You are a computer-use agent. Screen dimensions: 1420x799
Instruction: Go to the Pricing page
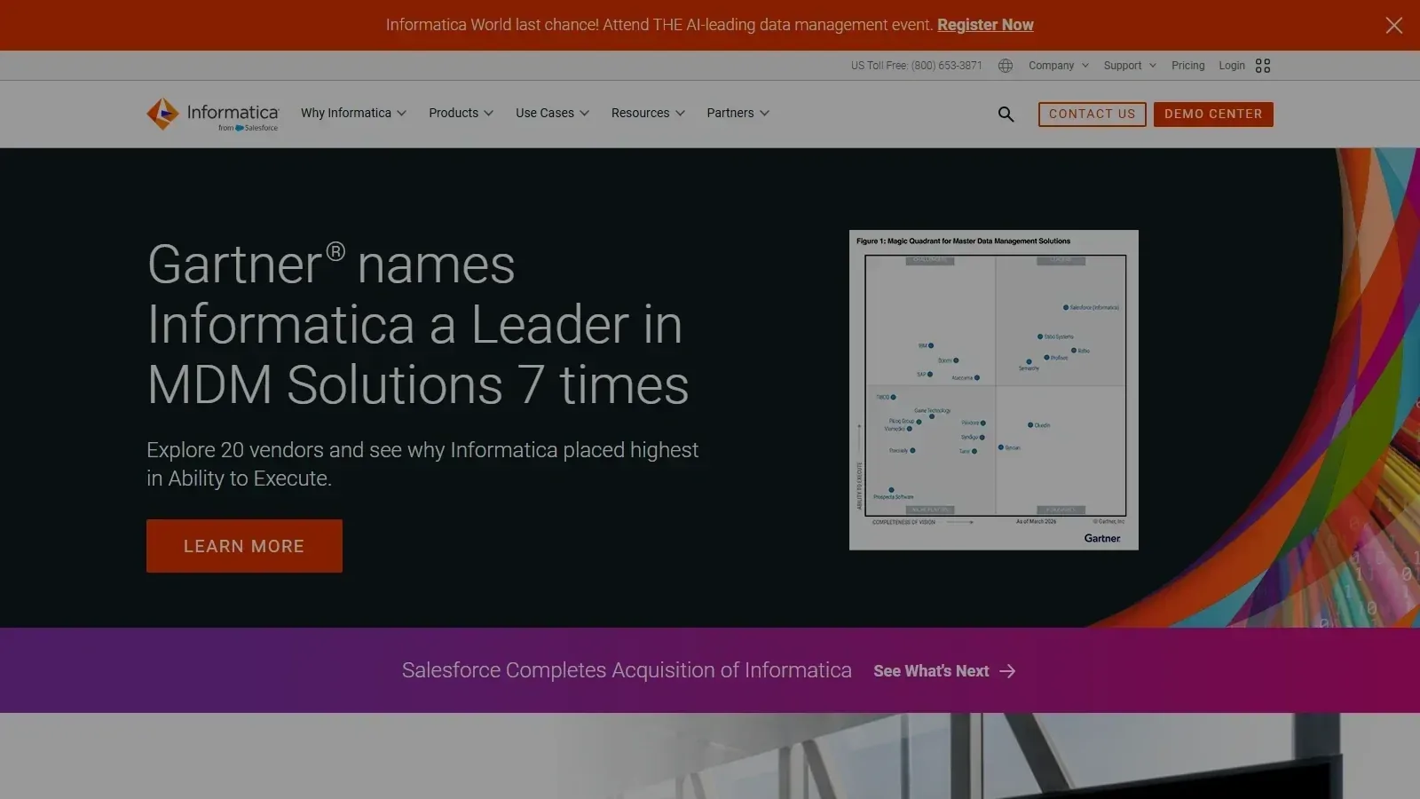click(1187, 66)
